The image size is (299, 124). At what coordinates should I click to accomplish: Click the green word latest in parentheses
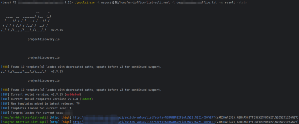(86, 99)
